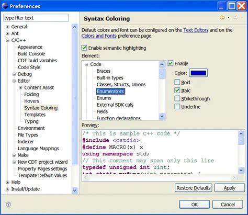This screenshot has height=215, width=248.
Task: Click element list scroll up arrow
Action: coord(162,64)
